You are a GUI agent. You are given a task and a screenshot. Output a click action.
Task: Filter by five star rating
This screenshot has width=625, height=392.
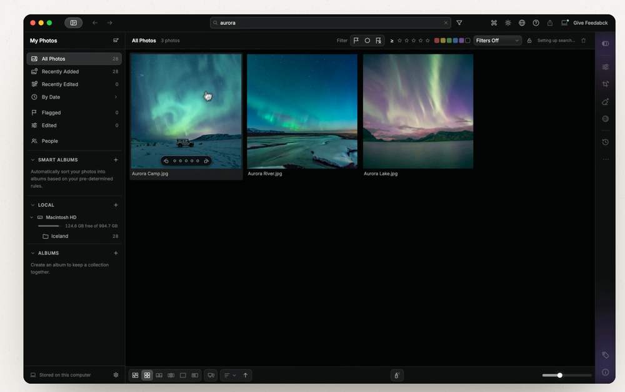point(427,41)
